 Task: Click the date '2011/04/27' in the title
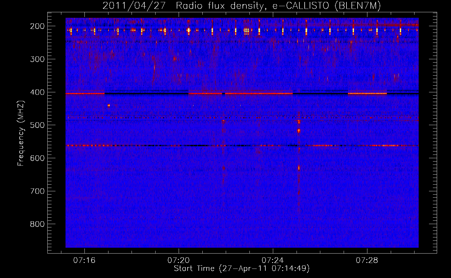coord(134,6)
